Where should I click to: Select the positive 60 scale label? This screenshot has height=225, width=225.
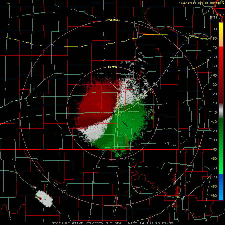coord(215,57)
